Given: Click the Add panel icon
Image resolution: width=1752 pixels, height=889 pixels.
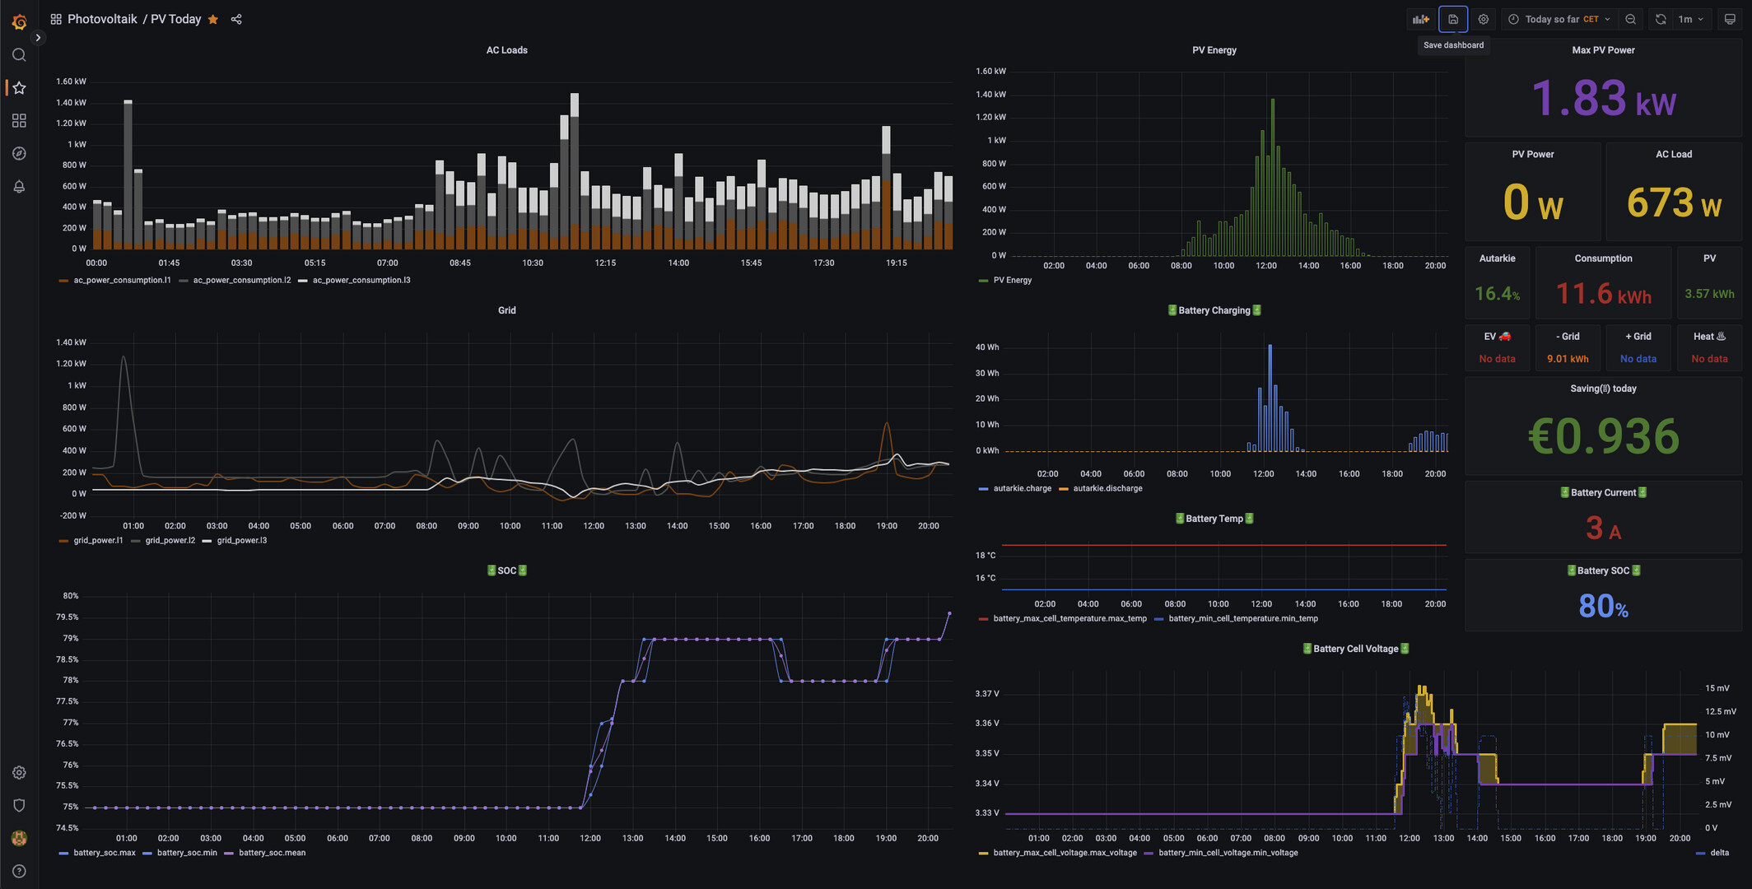Looking at the screenshot, I should coord(1421,19).
